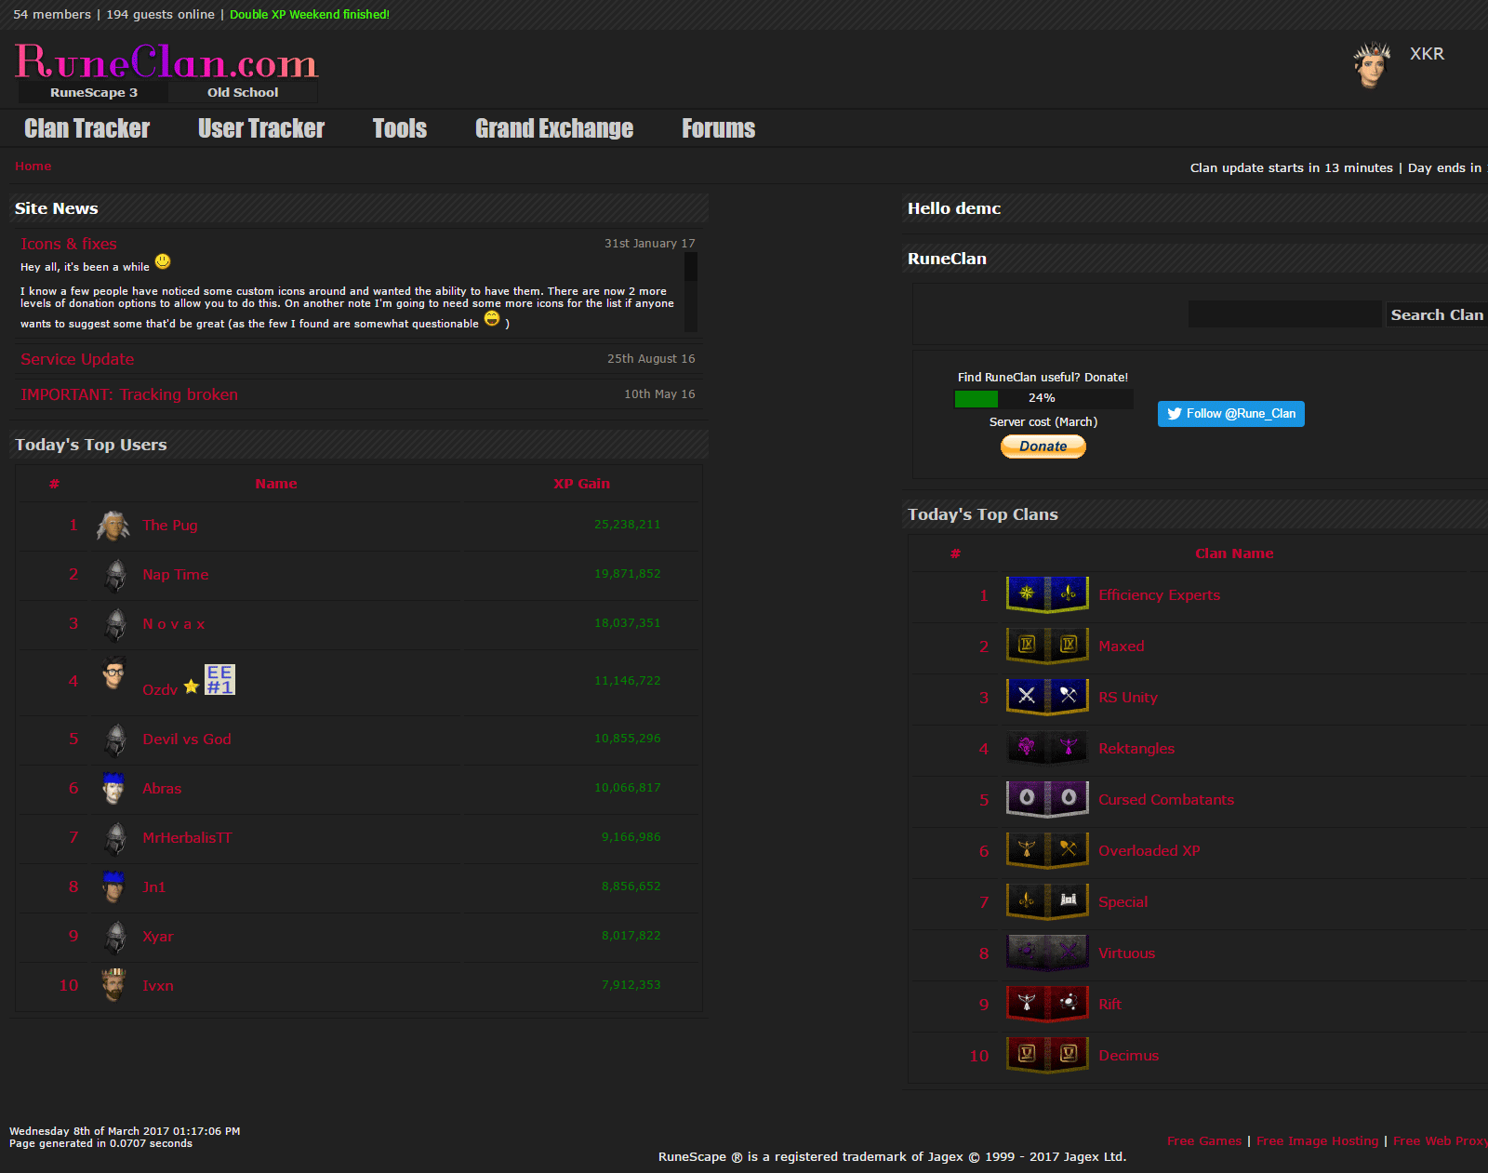Click Cursed Combatants clan banner icon
The image size is (1488, 1173).
tap(1047, 799)
